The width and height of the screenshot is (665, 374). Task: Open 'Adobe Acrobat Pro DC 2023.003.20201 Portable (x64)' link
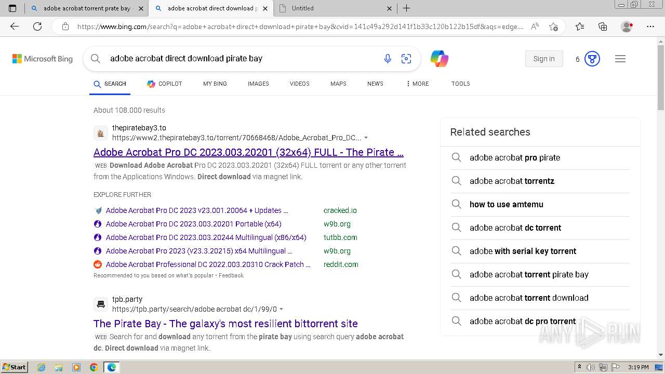(x=194, y=224)
